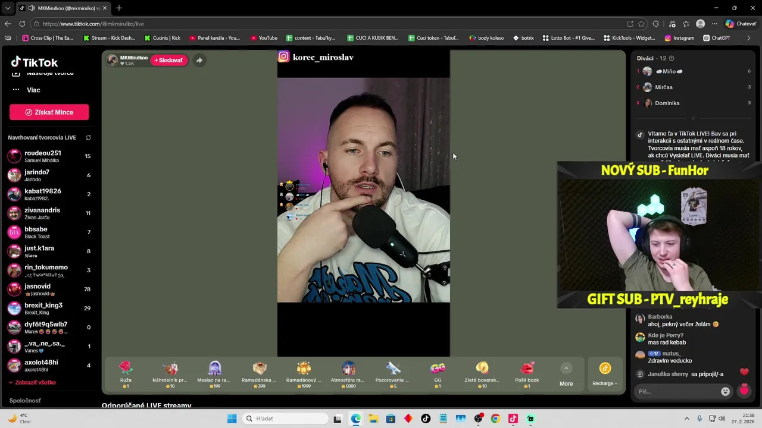The image size is (762, 428).
Task: Open Viac menu in sidebar
Action: (x=33, y=90)
